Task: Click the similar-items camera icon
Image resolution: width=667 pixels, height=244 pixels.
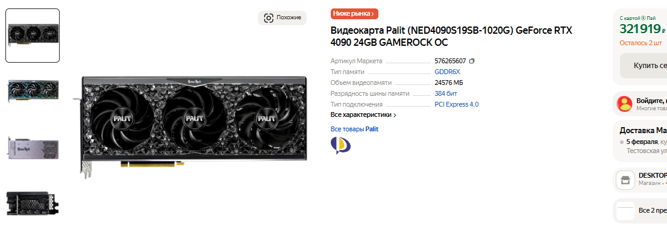Action: pyautogui.click(x=268, y=18)
